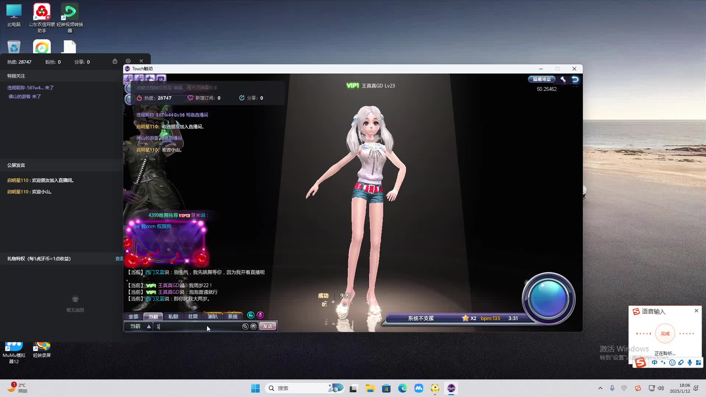
Task: Click 完成 in voice input popup
Action: 665,334
